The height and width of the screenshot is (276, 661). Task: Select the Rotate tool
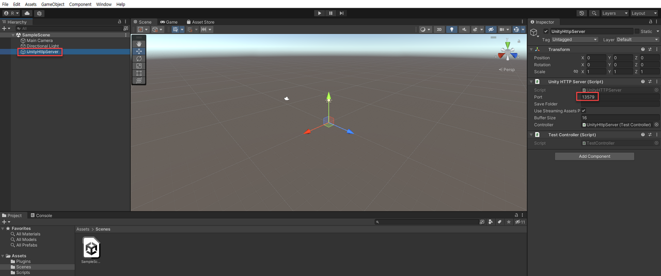139,59
